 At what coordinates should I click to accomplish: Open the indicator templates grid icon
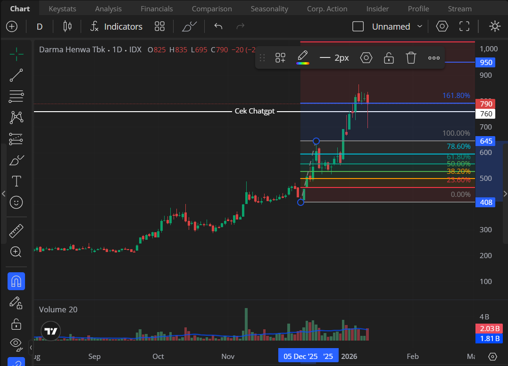point(160,26)
